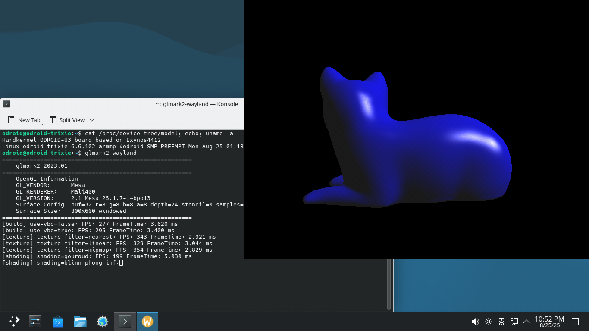The image size is (589, 331).
Task: Open the volume control in the tray
Action: [x=476, y=322]
